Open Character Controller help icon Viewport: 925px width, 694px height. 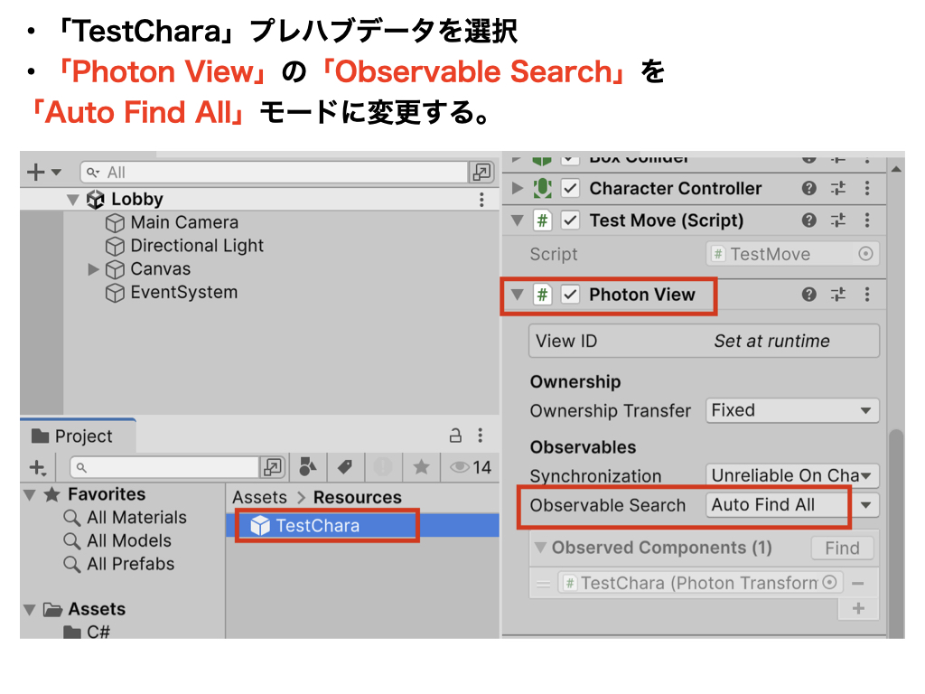tap(808, 188)
